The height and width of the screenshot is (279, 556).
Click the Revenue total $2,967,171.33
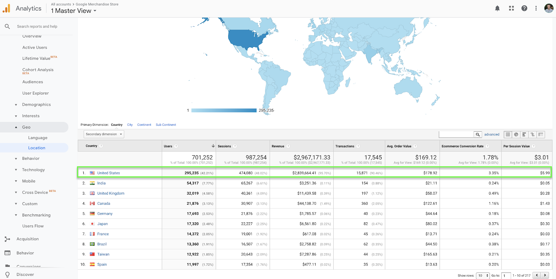312,157
